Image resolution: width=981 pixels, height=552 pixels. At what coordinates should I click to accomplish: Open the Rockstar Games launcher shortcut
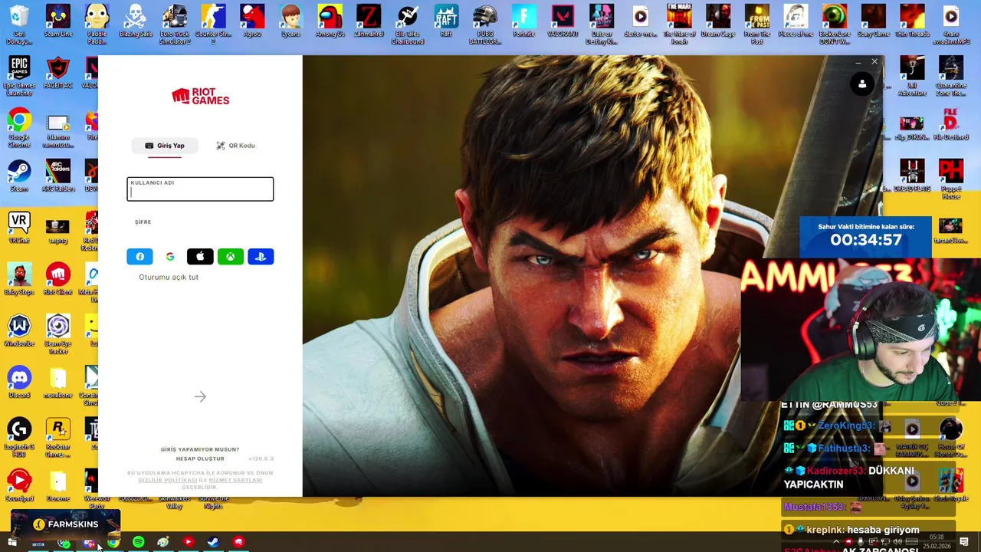point(58,437)
